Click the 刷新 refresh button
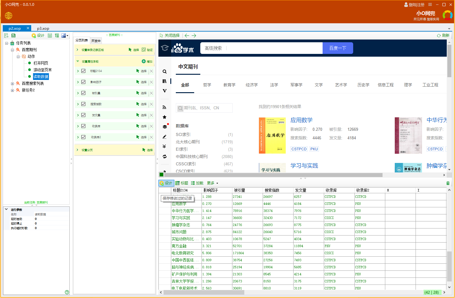 pyautogui.click(x=443, y=36)
